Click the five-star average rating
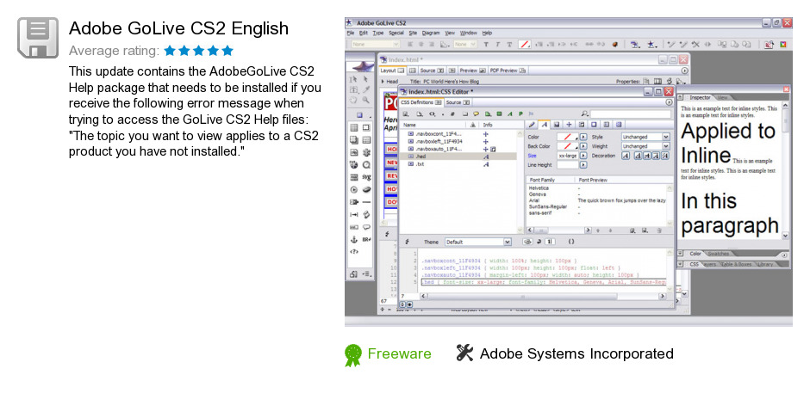This screenshot has width=810, height=393. coord(198,51)
